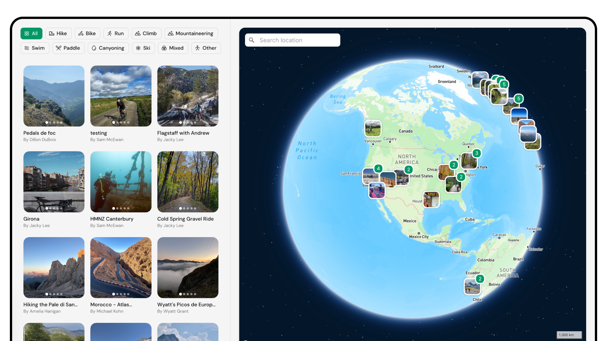The image size is (607, 341).
Task: Filter adventures by Hike
Action: (x=58, y=33)
